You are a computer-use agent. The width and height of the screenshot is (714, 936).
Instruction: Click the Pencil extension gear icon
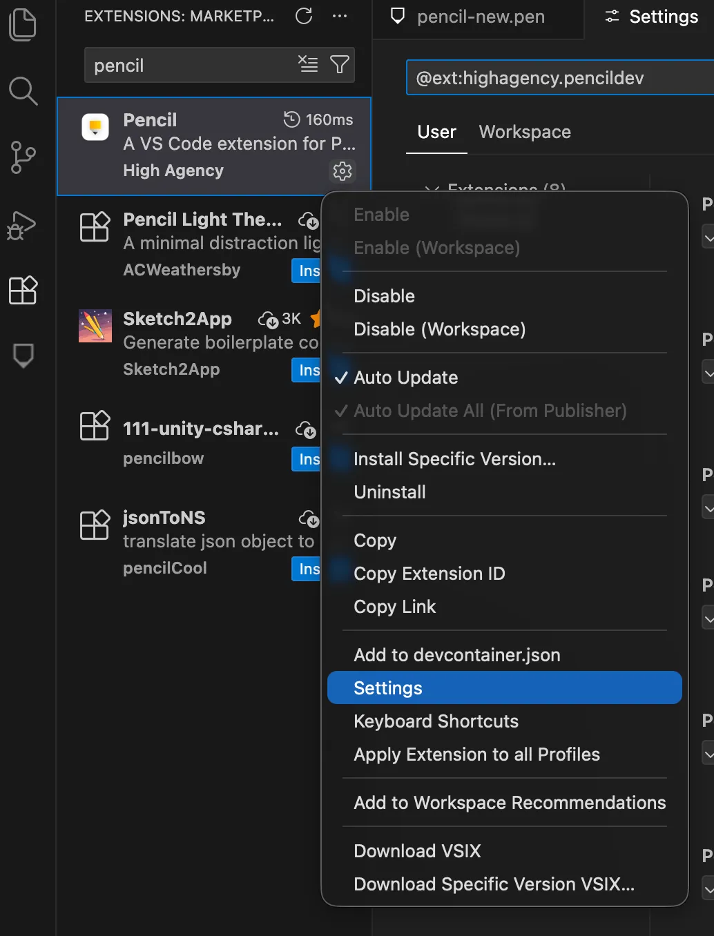tap(342, 171)
